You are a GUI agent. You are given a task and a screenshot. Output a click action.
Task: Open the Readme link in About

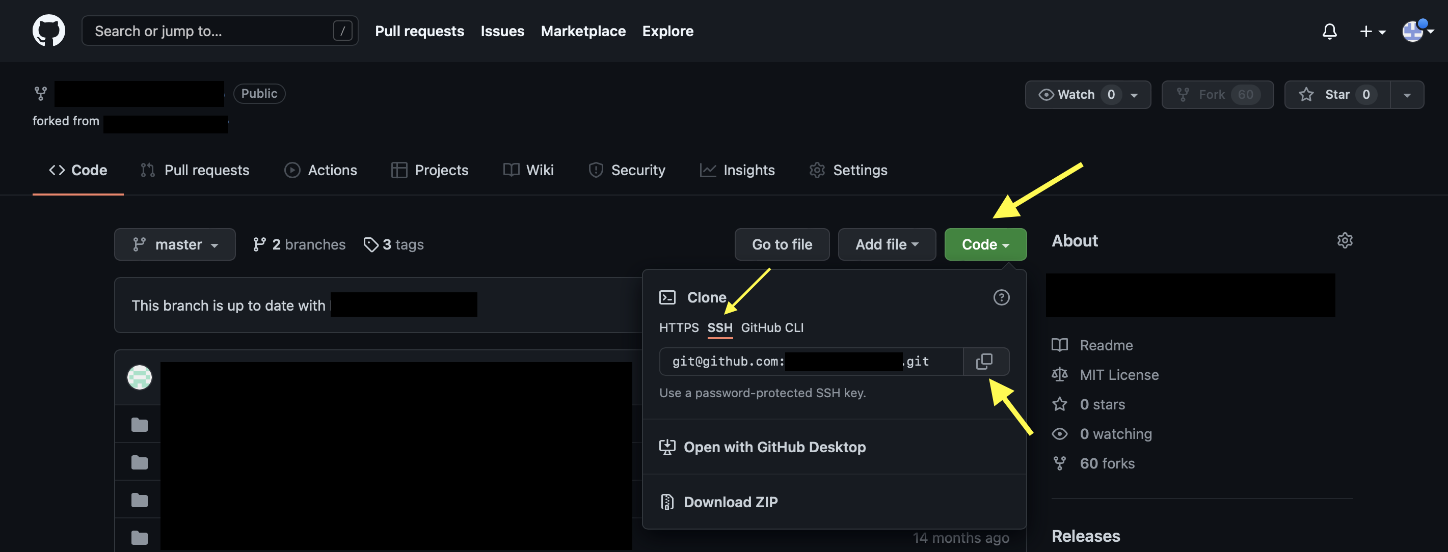(1092, 345)
